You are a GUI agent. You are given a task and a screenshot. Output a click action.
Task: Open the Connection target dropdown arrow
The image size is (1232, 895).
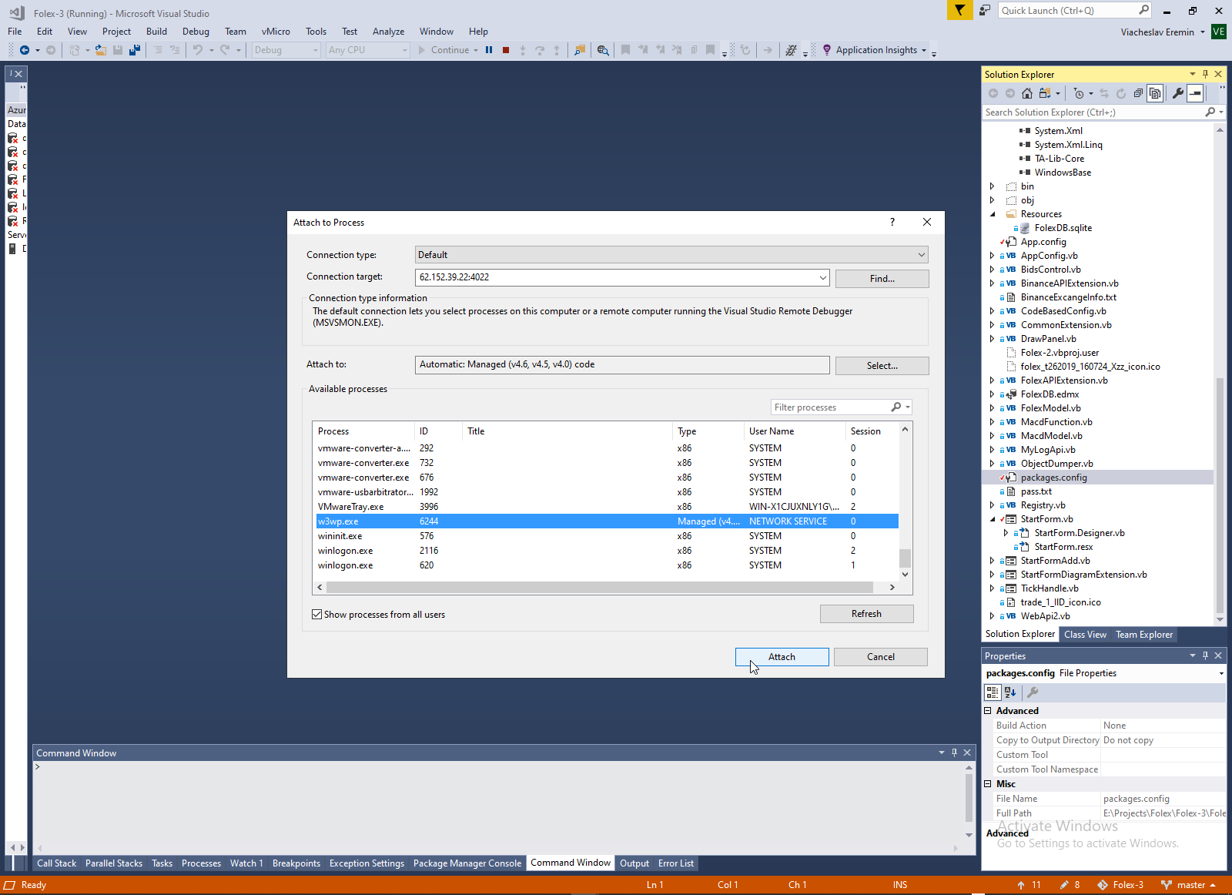pos(822,277)
